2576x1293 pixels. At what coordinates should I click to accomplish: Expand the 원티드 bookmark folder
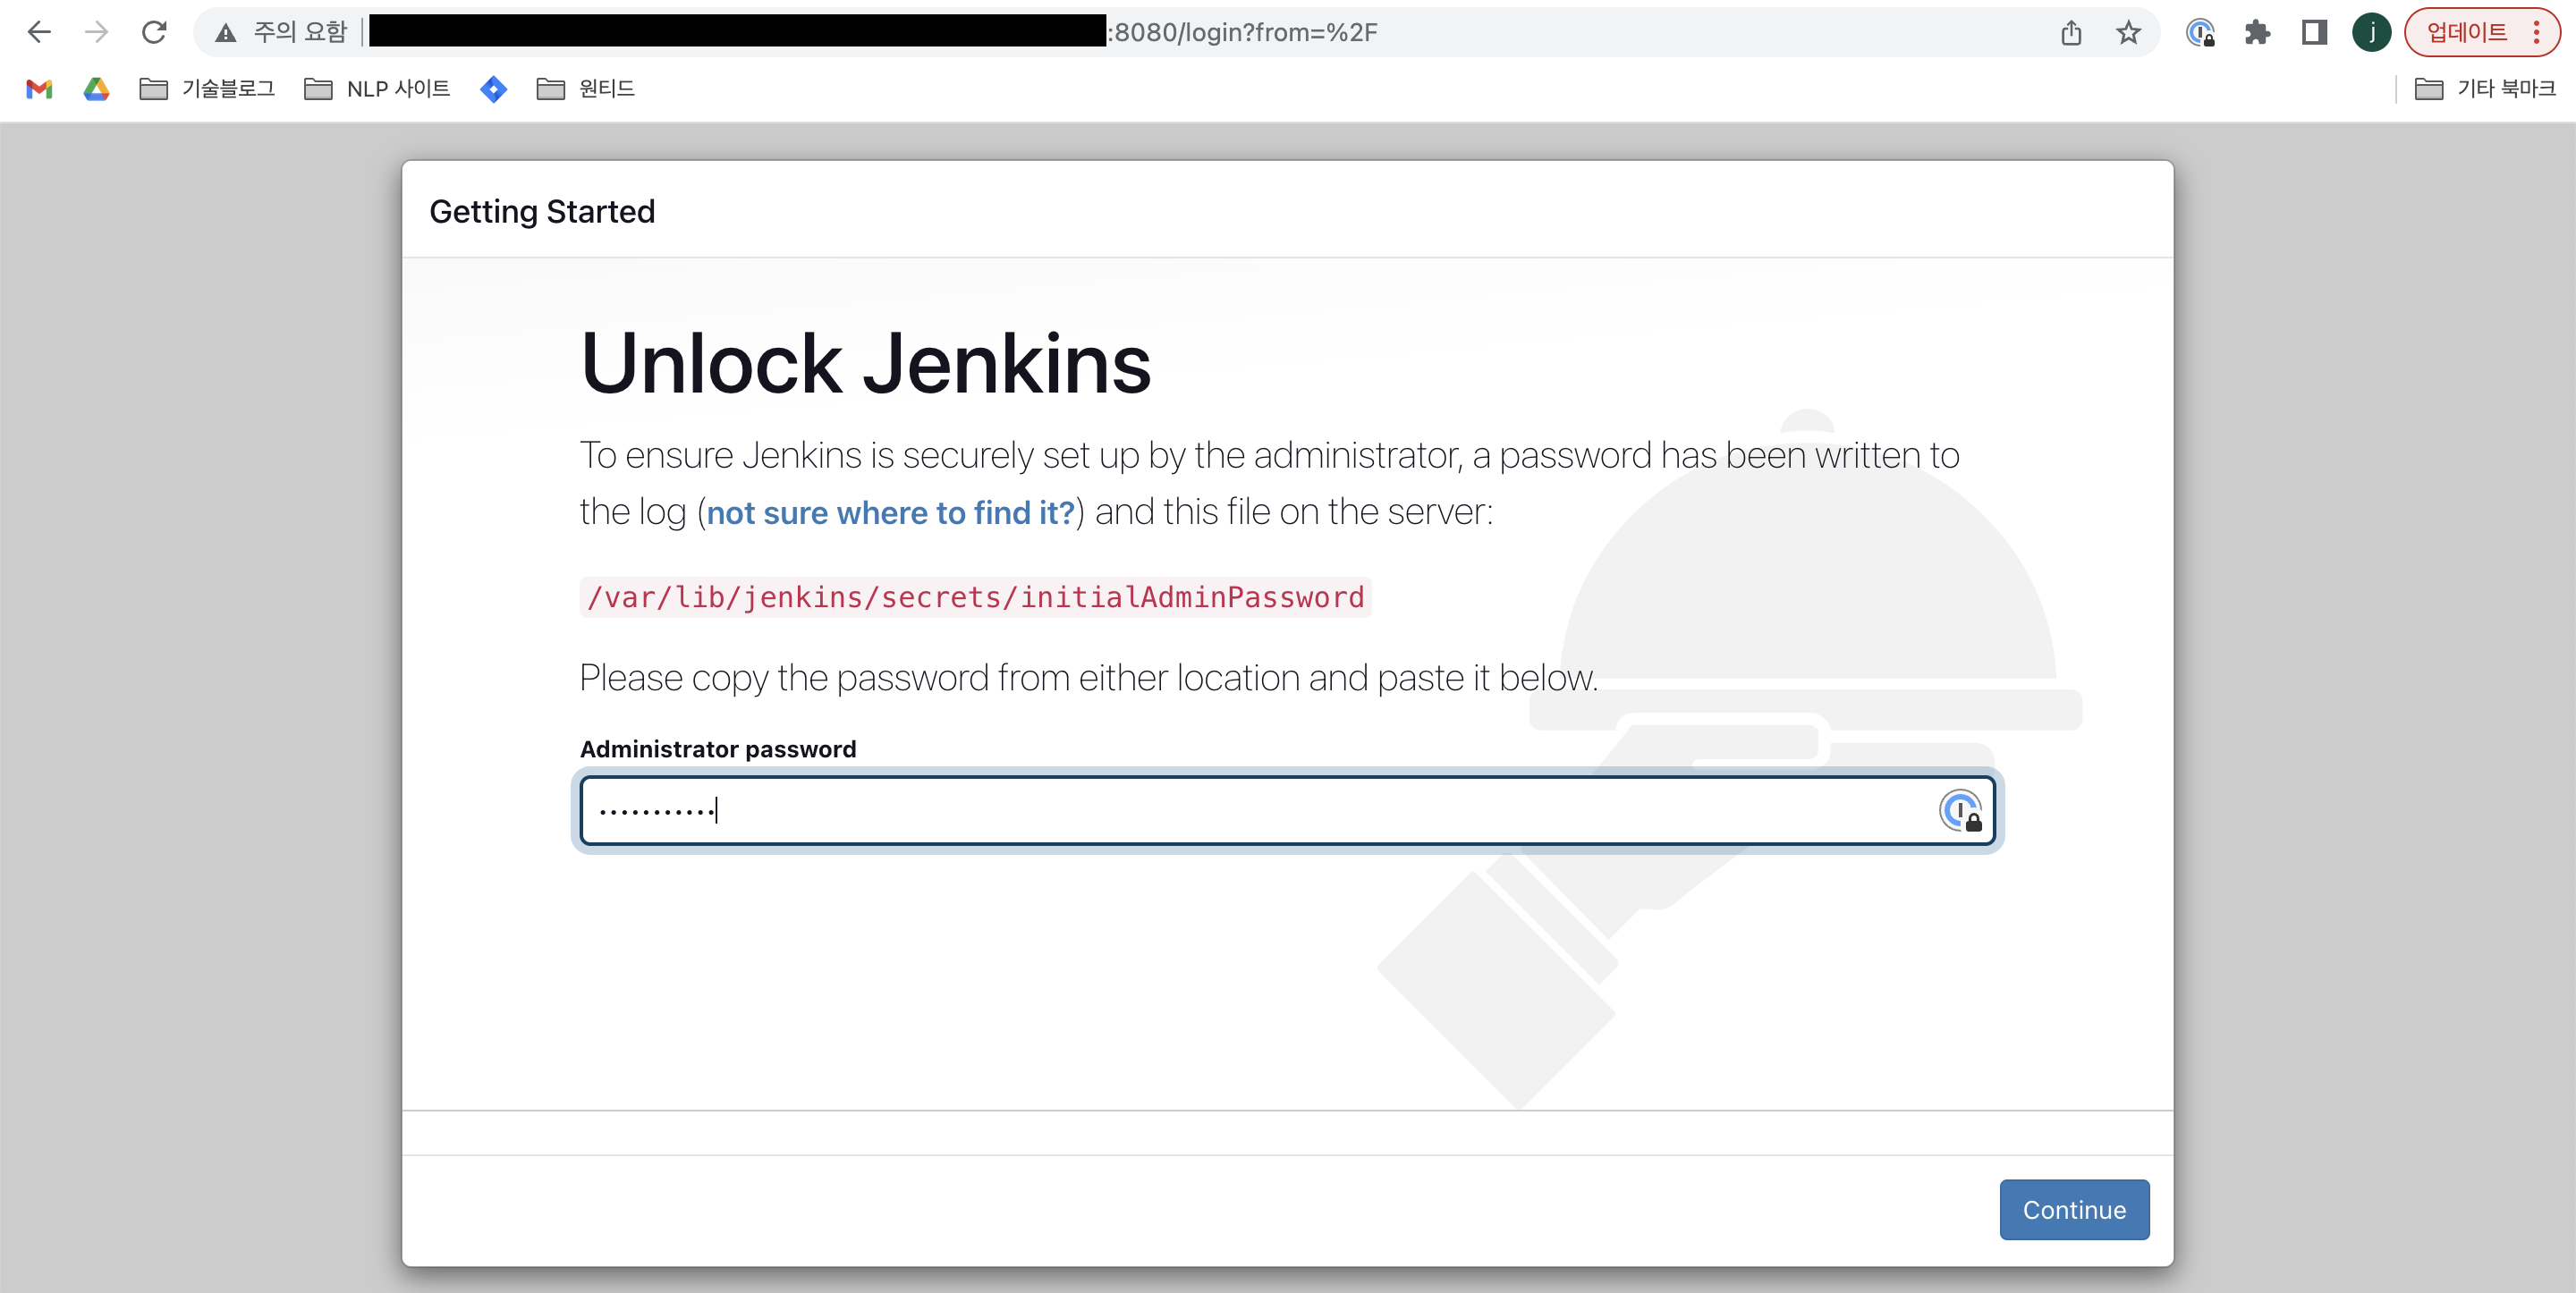pos(586,89)
